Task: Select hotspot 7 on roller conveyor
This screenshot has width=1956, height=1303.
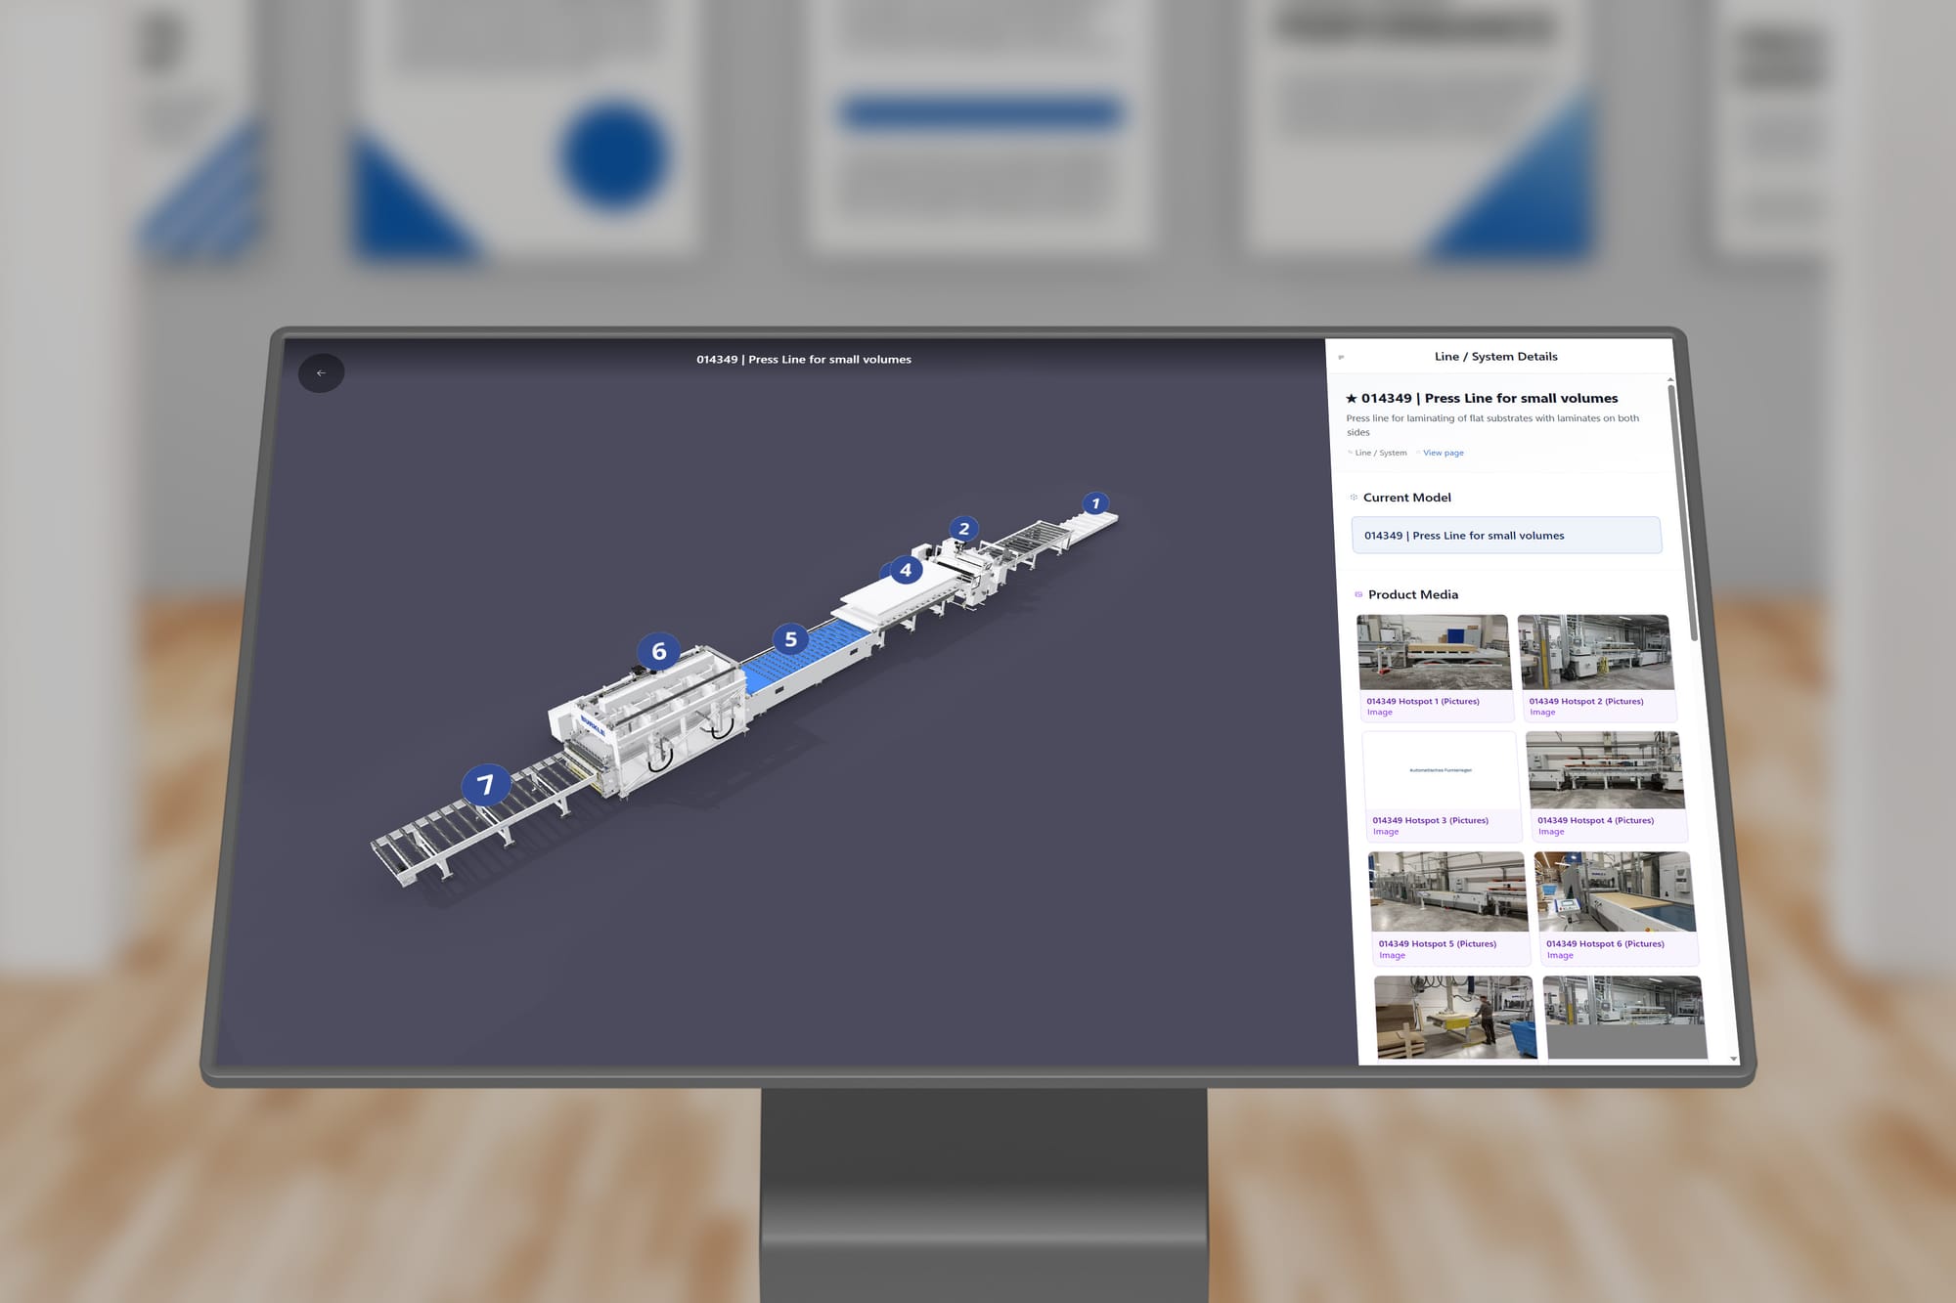Action: 485,784
